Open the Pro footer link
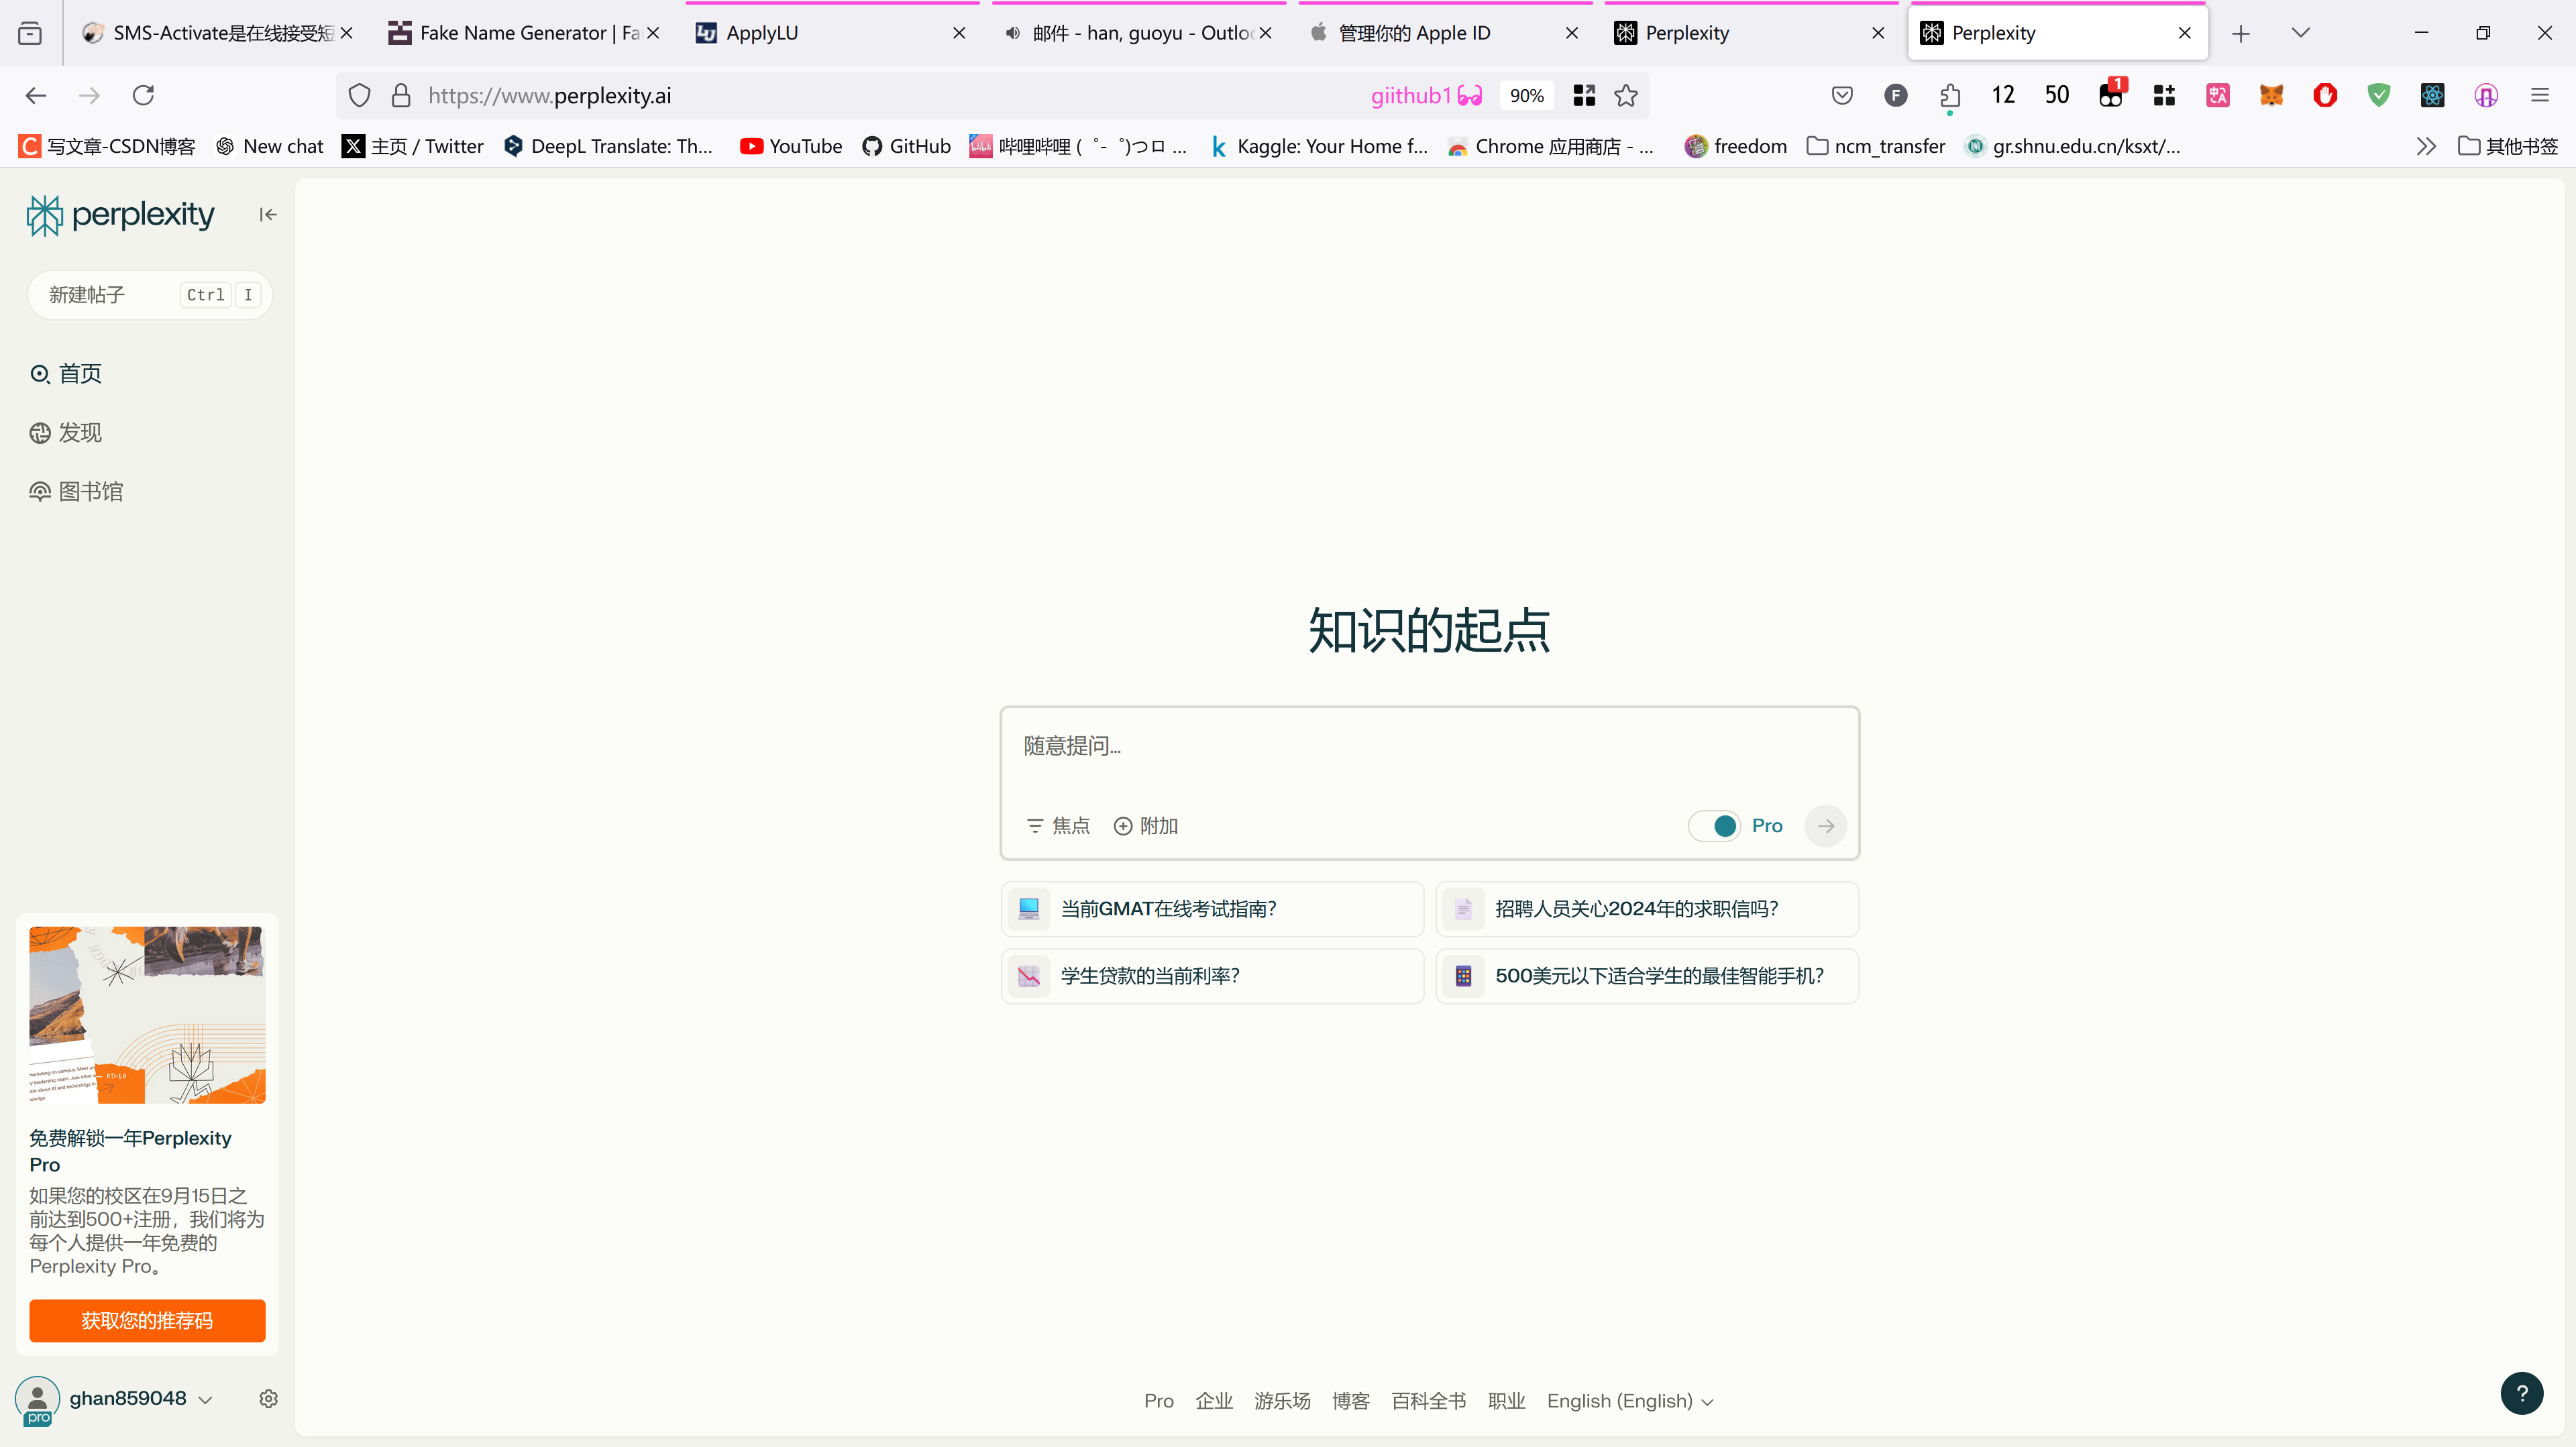This screenshot has height=1447, width=2576. coord(1158,1401)
